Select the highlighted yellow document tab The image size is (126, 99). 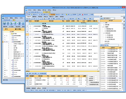tap(47, 12)
